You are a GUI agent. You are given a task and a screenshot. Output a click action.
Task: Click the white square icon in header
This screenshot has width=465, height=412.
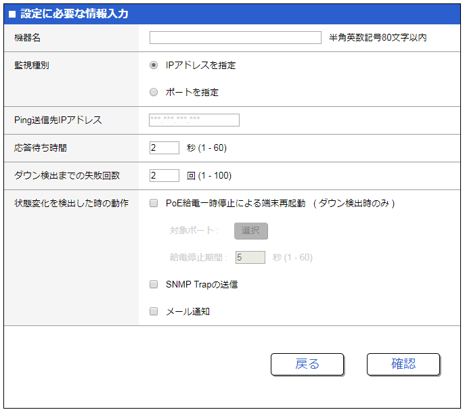[x=12, y=14]
